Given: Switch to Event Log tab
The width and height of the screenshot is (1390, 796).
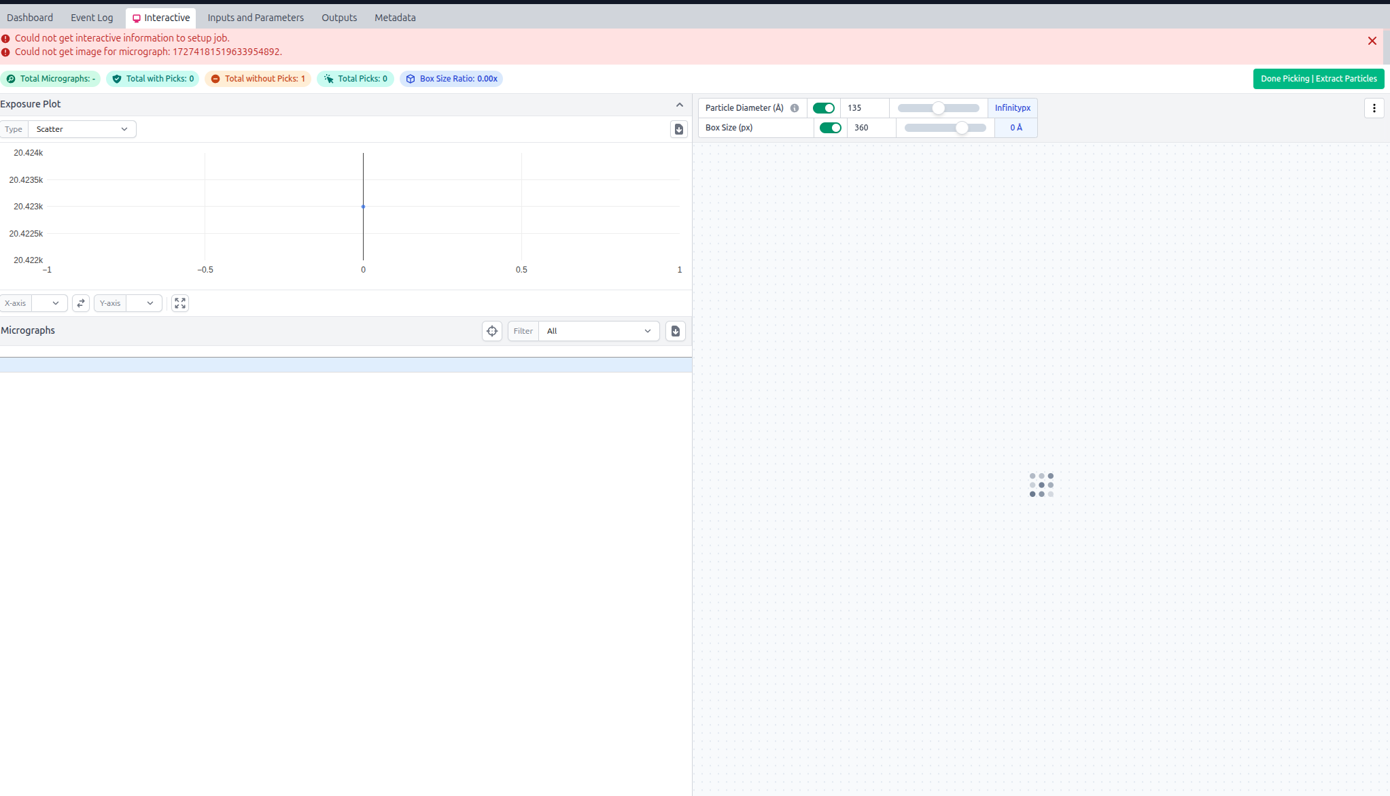Looking at the screenshot, I should click(x=92, y=18).
